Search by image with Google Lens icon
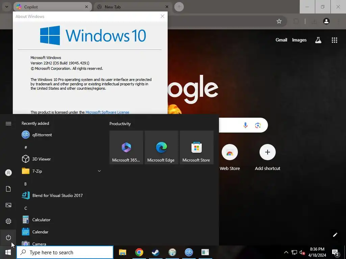Screen dimensions: 346x259 (x=258, y=125)
